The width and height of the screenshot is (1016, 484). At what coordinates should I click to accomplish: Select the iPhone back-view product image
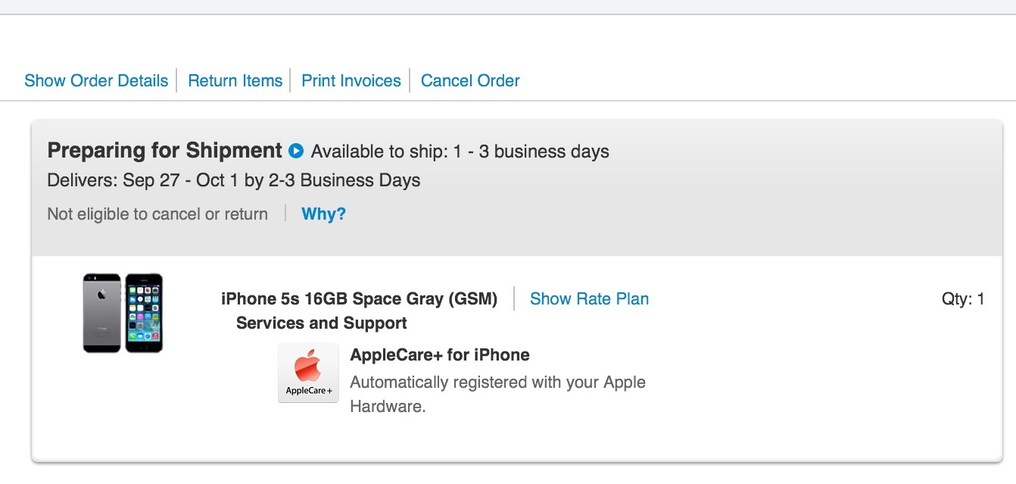pos(102,313)
